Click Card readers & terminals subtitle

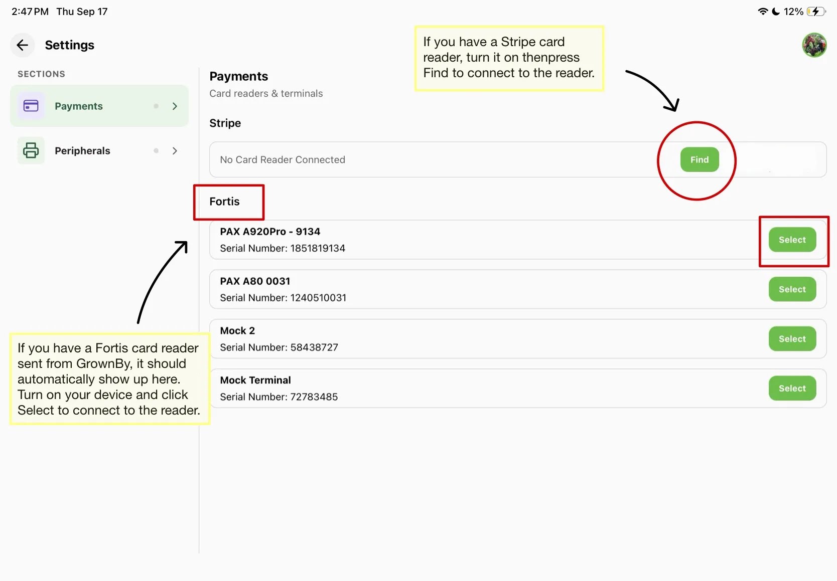click(x=266, y=94)
